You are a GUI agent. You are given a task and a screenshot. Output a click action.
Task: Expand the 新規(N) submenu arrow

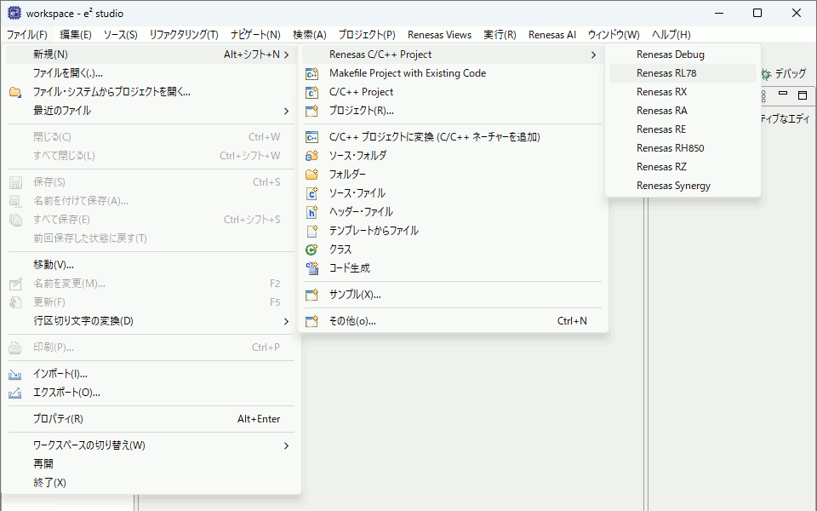coord(286,55)
